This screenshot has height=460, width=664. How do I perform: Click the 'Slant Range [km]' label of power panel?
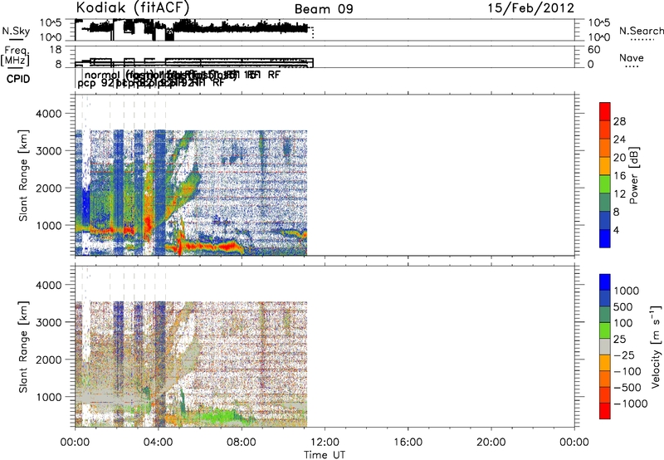pyautogui.click(x=23, y=176)
